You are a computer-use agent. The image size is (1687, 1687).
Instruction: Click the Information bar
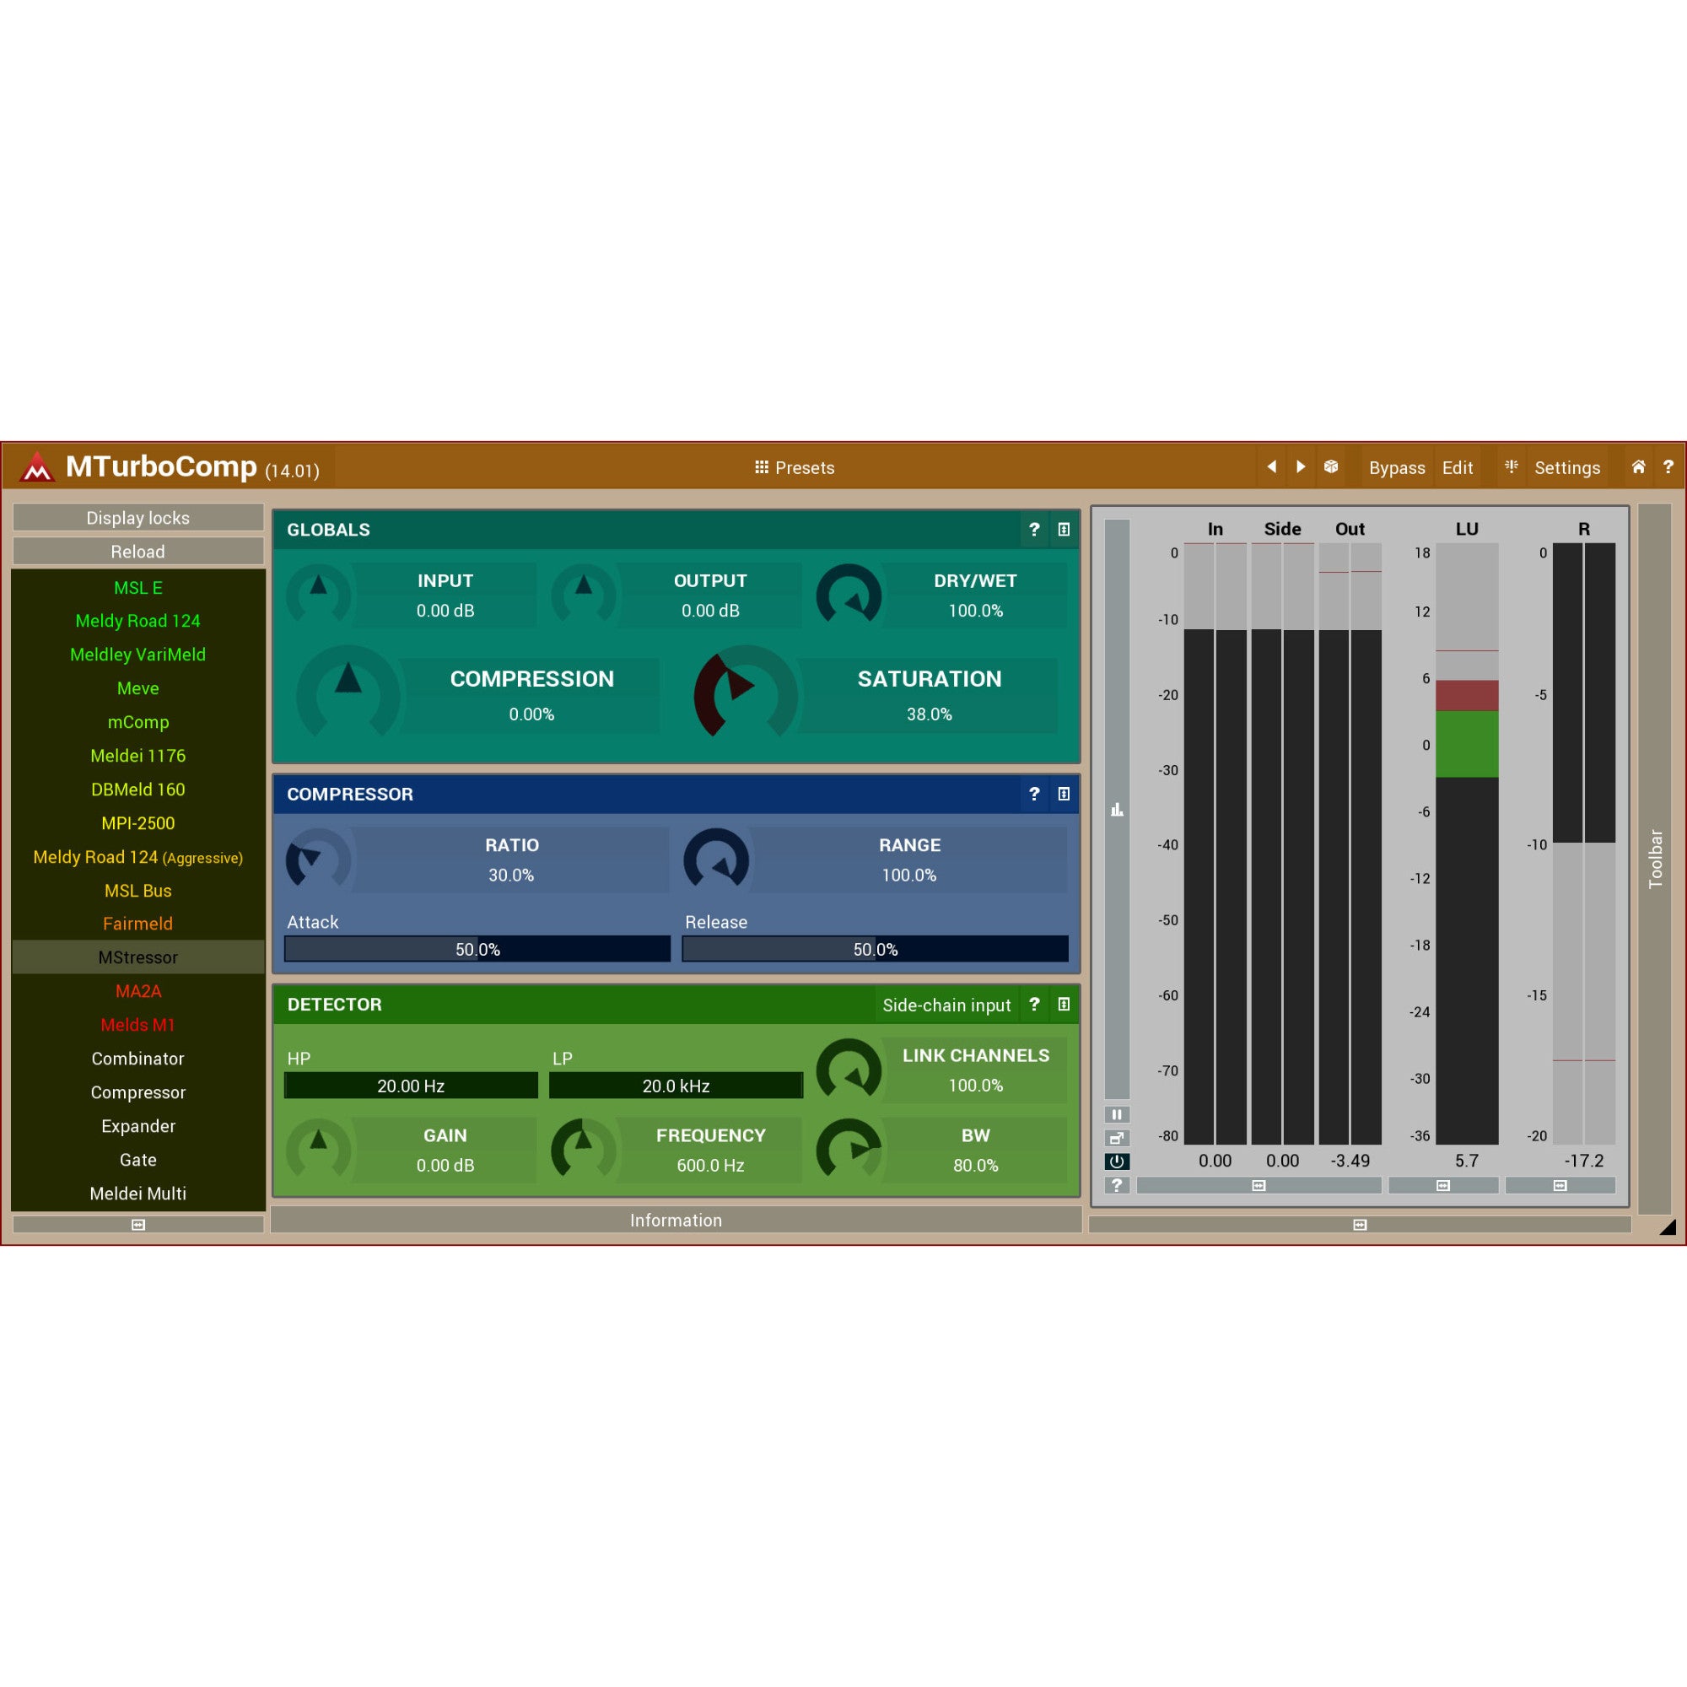[676, 1221]
